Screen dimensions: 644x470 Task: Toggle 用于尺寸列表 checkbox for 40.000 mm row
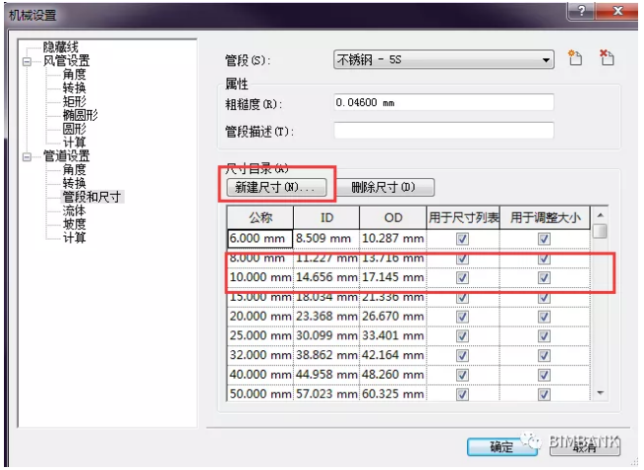[462, 375]
